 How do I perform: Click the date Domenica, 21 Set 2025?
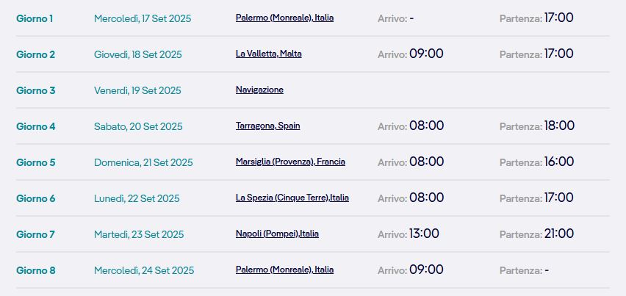(x=143, y=162)
